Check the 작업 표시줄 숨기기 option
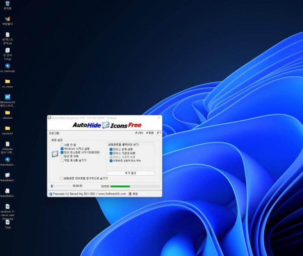 [62, 161]
